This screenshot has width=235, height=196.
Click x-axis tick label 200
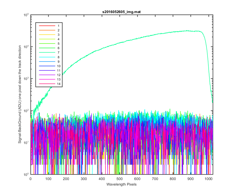(x=66, y=179)
